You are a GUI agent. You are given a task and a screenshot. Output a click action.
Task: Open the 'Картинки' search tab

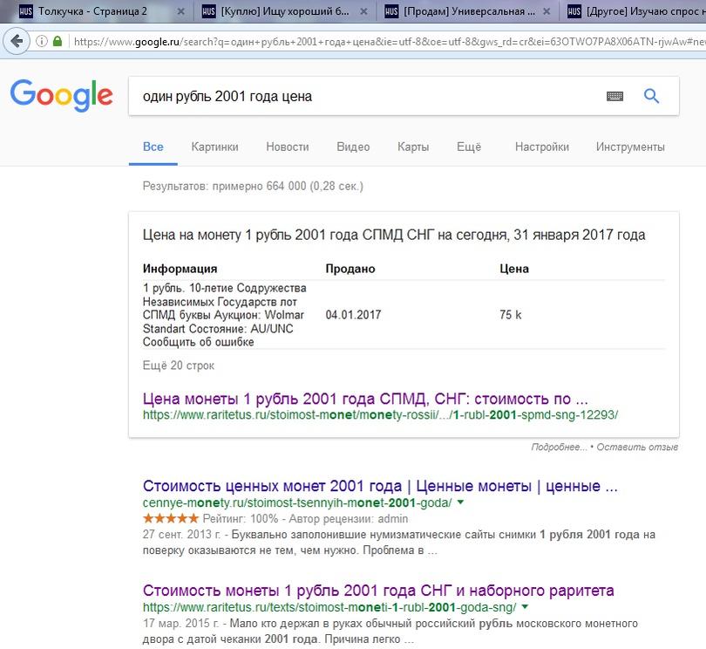(x=214, y=147)
